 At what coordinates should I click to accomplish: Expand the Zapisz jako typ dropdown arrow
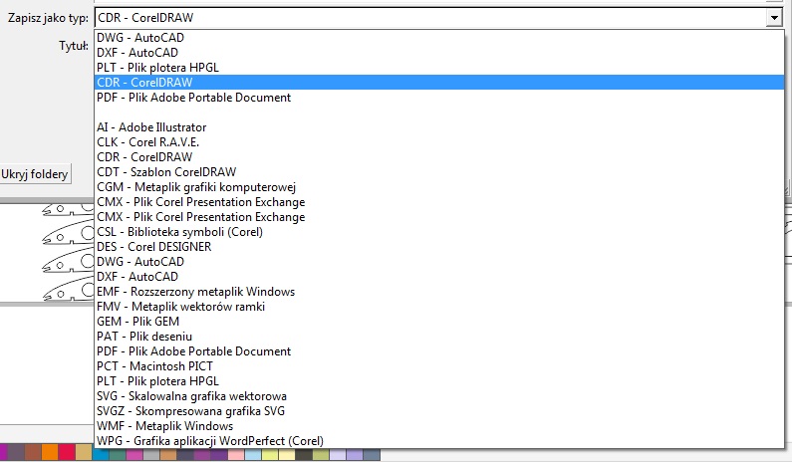pos(773,18)
